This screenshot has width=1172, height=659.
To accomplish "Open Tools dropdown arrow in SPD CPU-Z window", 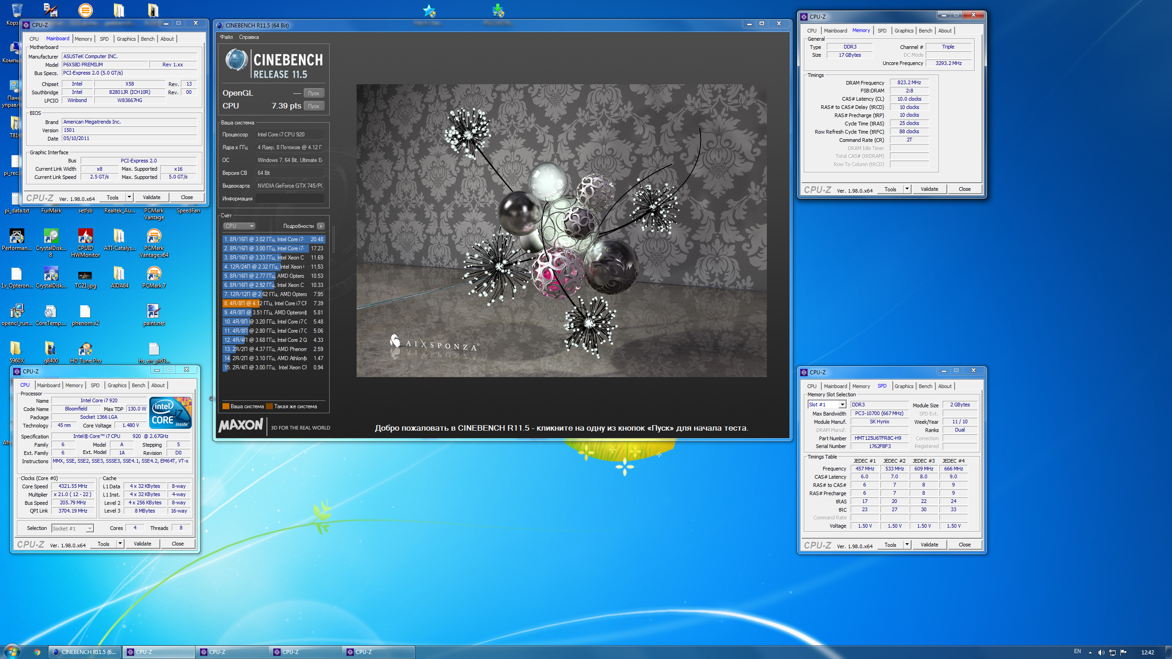I will [907, 545].
